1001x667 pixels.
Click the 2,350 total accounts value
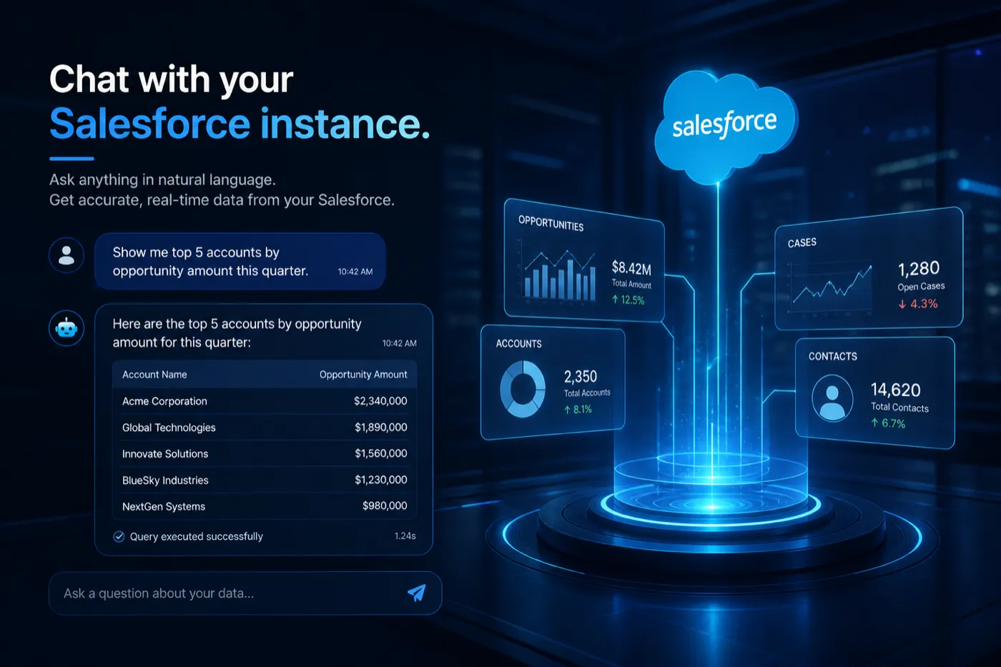pos(580,376)
